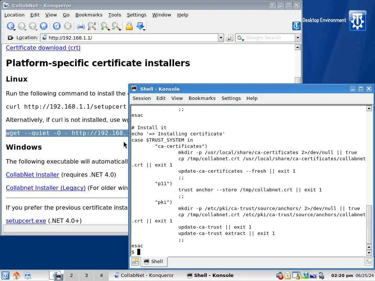This screenshot has height=281, width=375.
Task: Open Bookmarks menu in Konqueror
Action: pyautogui.click(x=89, y=15)
